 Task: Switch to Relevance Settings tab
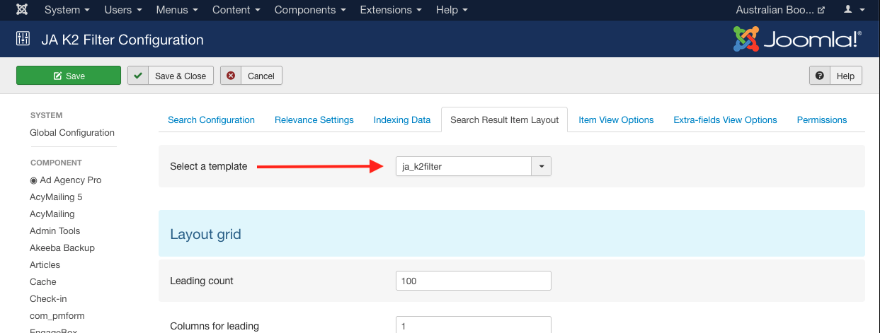tap(314, 119)
